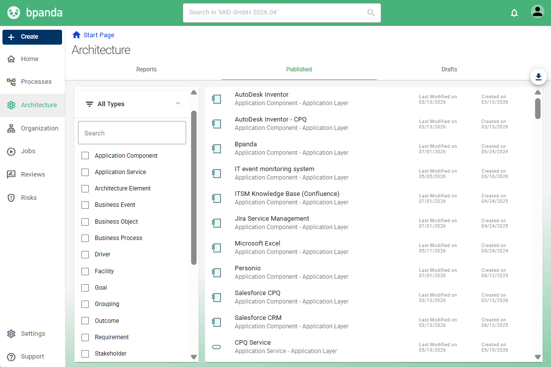Click the Start Page breadcrumb link
The image size is (551, 367).
tap(99, 35)
